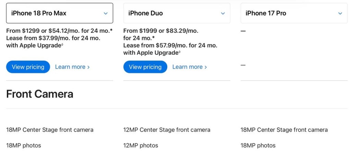Click Apple Upgrade footnote symbol under iPhone 18 Pro Max
The image size is (351, 156).
point(62,45)
